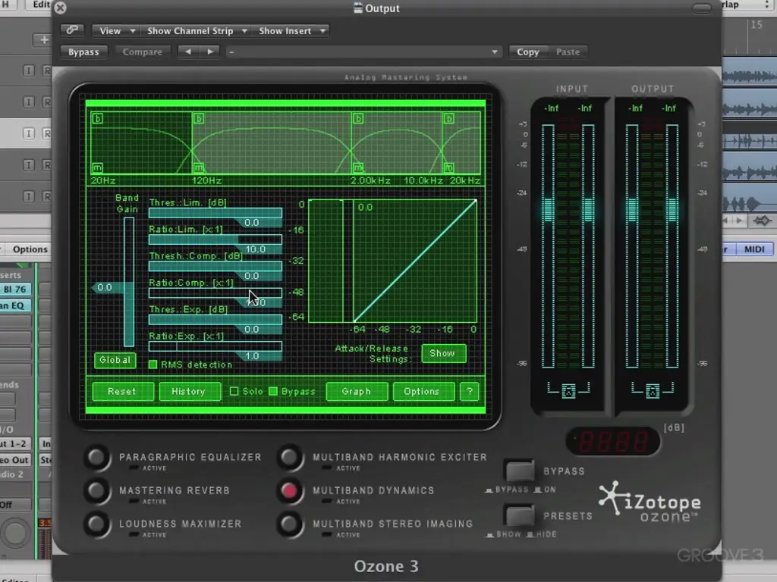Toggle the Compare button in plugin header
Image resolution: width=777 pixels, height=582 pixels.
(x=142, y=52)
